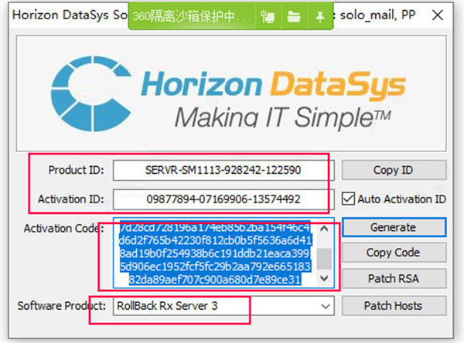The height and width of the screenshot is (343, 464).
Task: Close the Horizon DataSys keygen window
Action: click(x=438, y=15)
